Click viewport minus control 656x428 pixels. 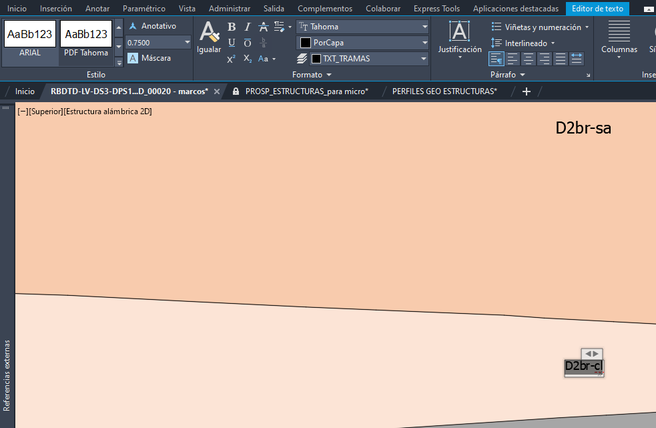(x=23, y=112)
